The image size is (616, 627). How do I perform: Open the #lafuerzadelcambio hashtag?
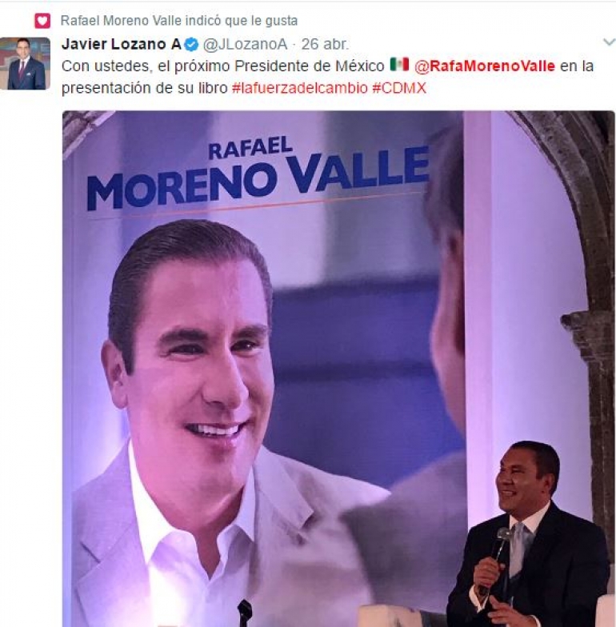[299, 88]
